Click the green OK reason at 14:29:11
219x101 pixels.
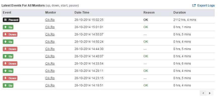[145, 71]
